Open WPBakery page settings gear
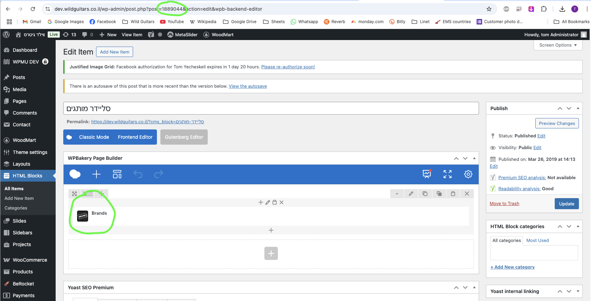 [x=468, y=174]
